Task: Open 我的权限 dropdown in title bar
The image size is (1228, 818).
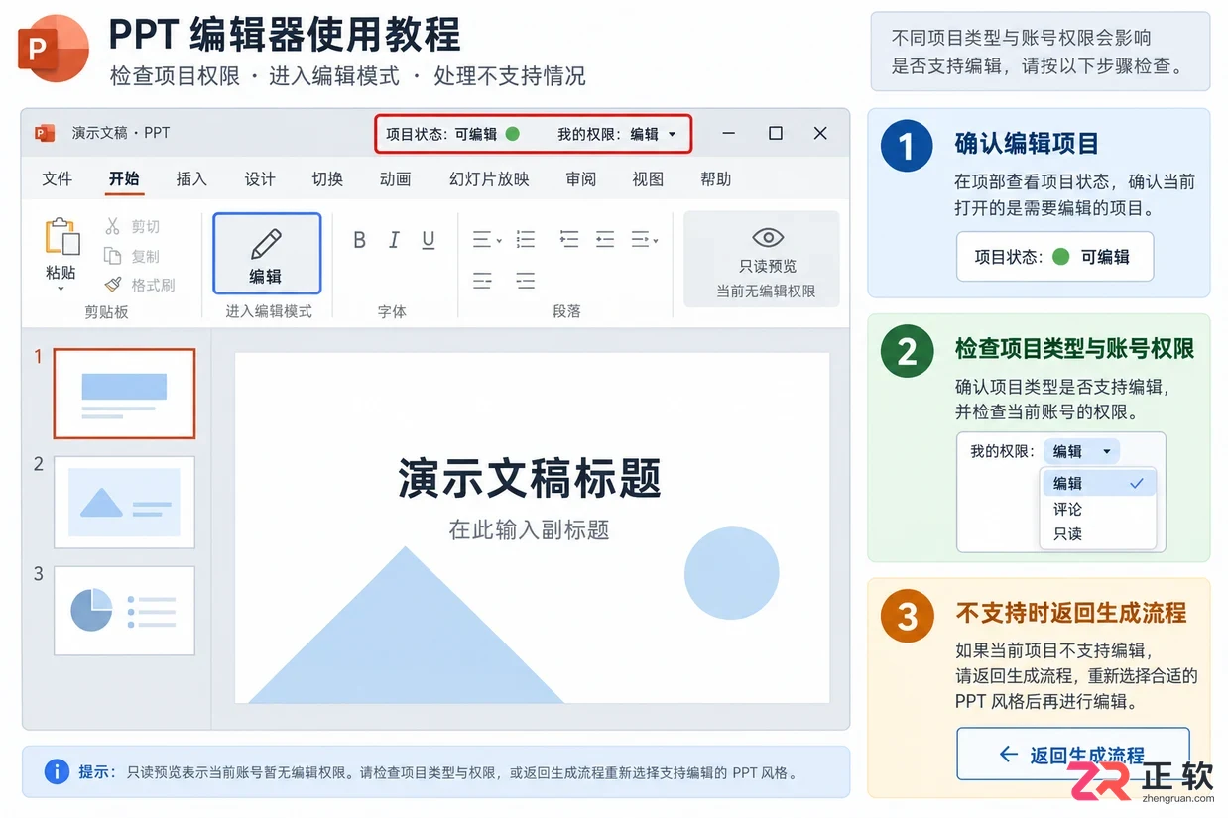Action: (654, 134)
